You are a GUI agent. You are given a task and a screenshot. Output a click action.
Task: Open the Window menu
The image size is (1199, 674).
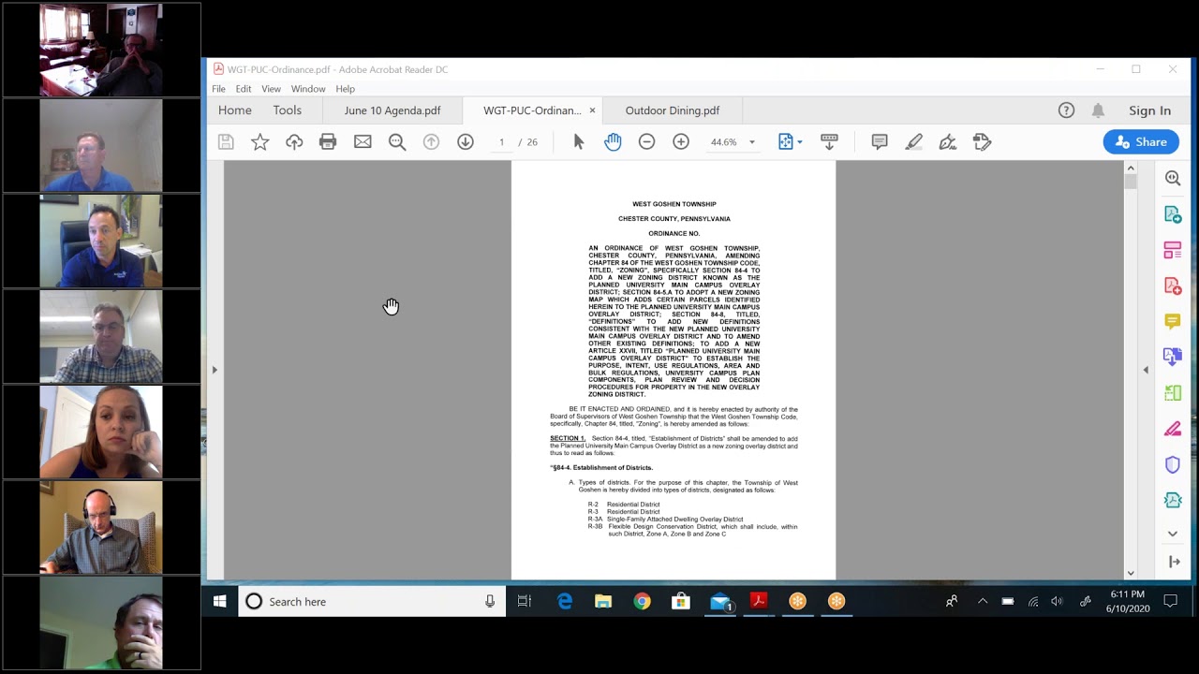click(308, 89)
